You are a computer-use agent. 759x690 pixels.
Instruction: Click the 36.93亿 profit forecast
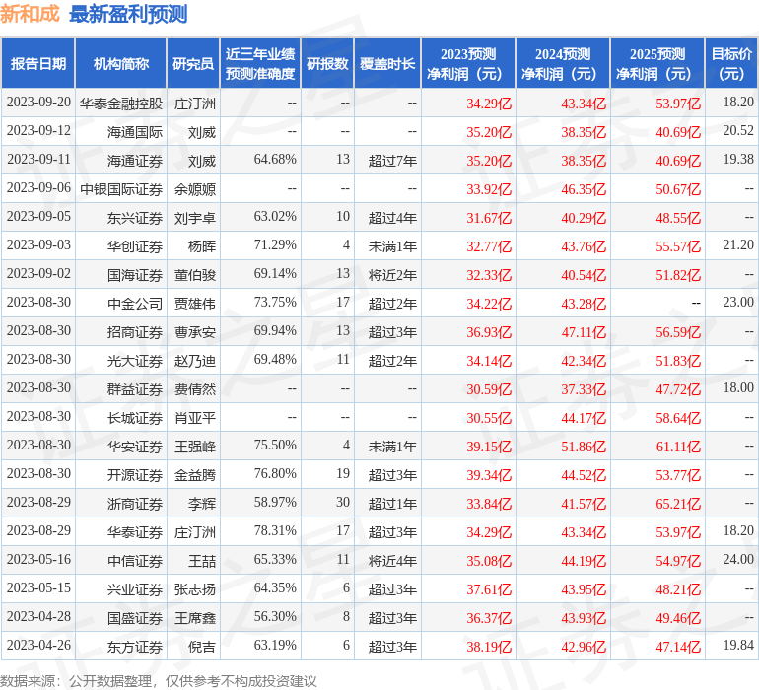click(489, 332)
